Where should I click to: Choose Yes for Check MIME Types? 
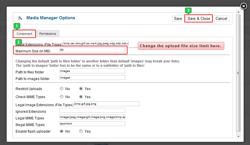(81, 97)
